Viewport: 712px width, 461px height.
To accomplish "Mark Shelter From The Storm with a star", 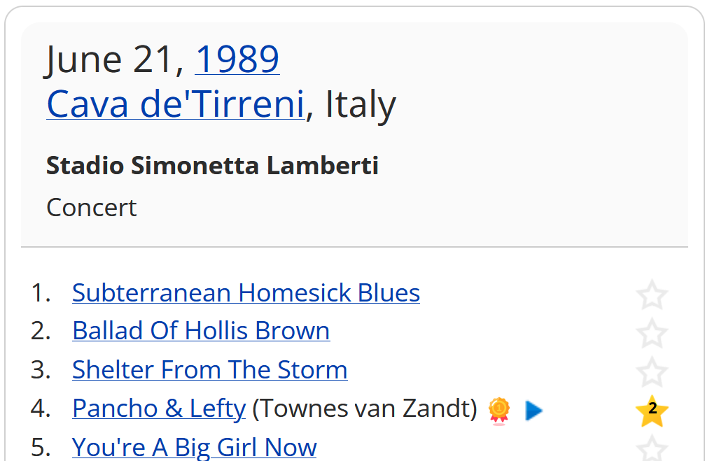I will (652, 372).
